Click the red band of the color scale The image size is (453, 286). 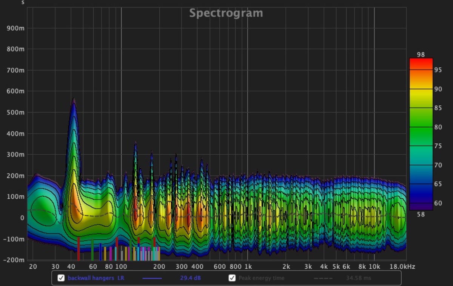point(421,64)
